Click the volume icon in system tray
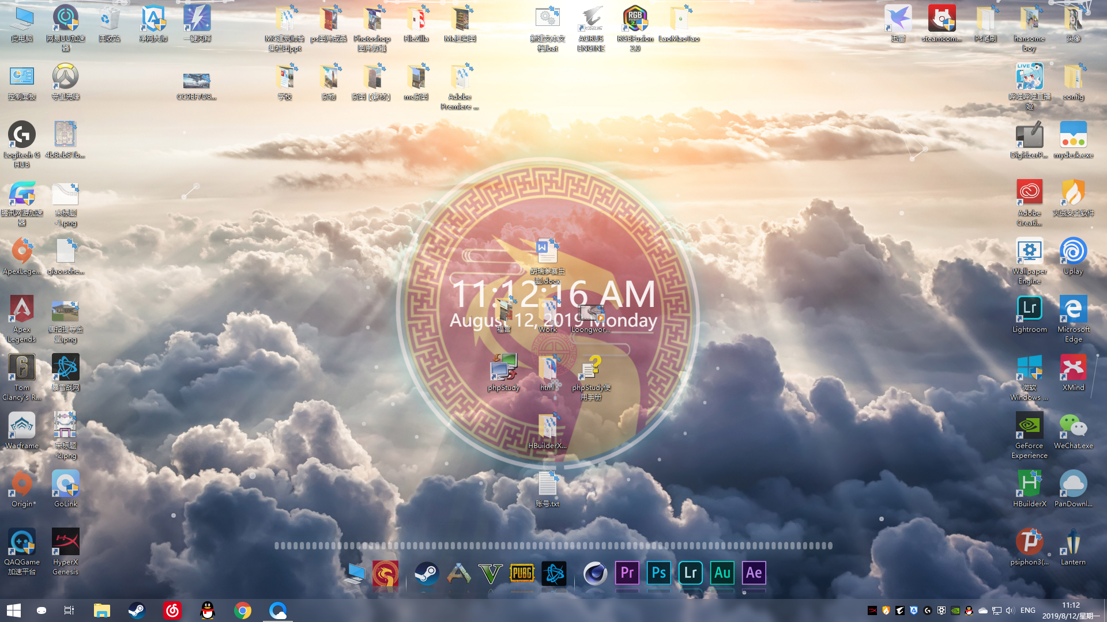 click(1010, 610)
